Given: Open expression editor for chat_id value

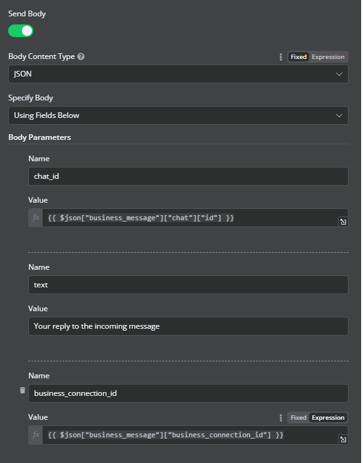Looking at the screenshot, I should 343,221.
